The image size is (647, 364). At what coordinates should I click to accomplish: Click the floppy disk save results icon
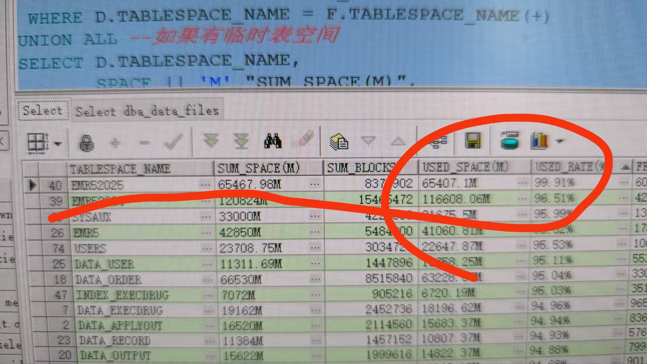[x=473, y=140]
